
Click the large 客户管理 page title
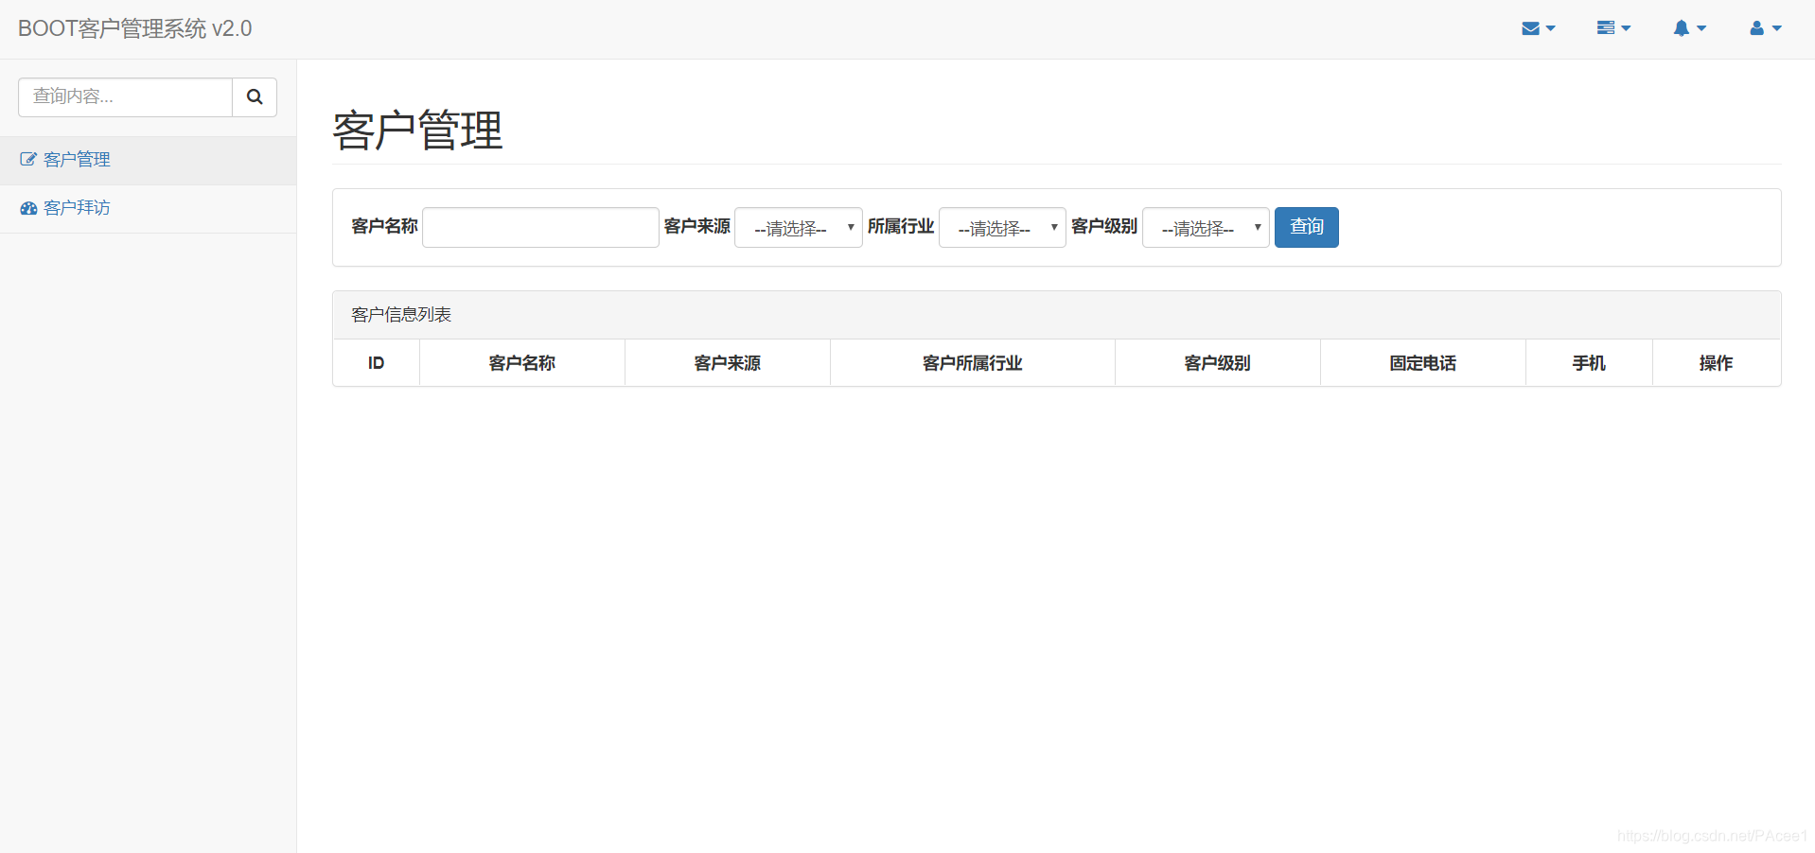417,131
